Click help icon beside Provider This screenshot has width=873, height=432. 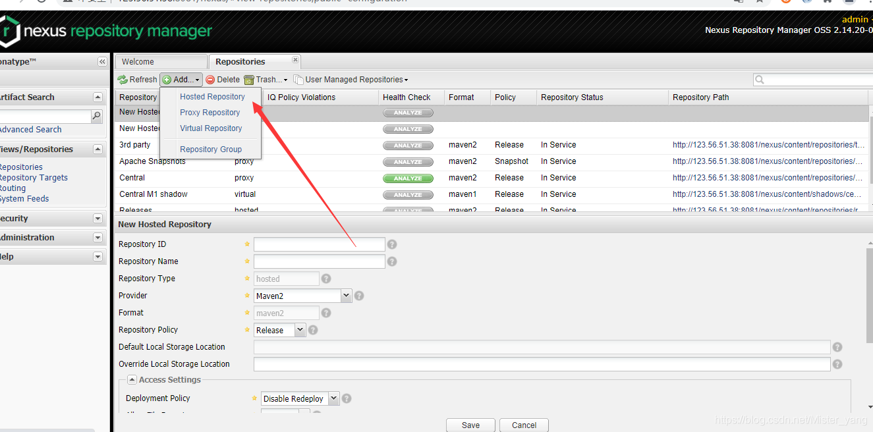pyautogui.click(x=359, y=296)
